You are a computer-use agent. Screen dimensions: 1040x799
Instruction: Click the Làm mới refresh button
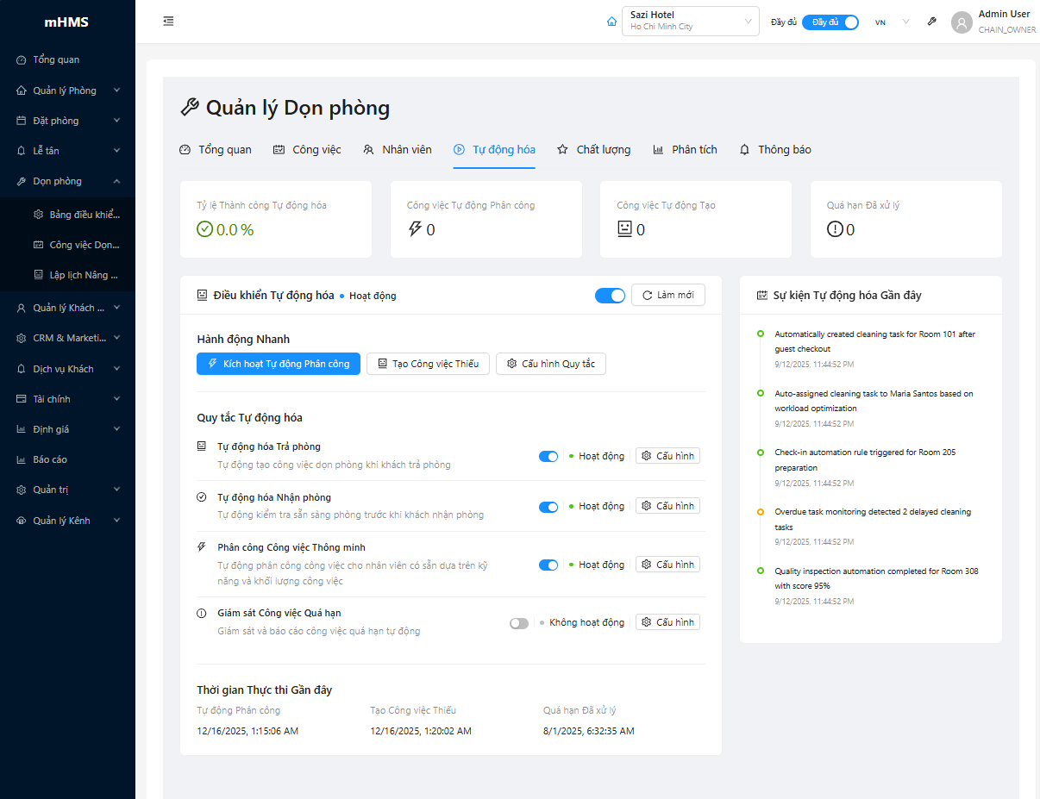click(x=667, y=295)
